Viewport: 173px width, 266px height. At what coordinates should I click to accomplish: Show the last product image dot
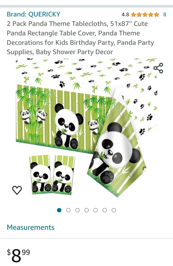click(114, 210)
